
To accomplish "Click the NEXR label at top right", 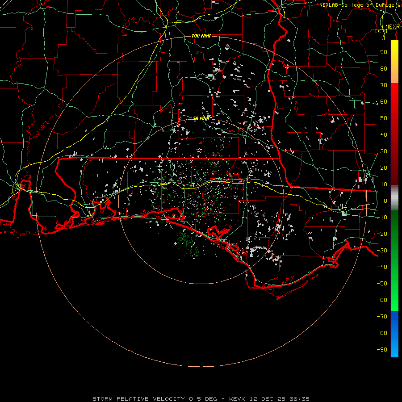I will tap(393, 27).
